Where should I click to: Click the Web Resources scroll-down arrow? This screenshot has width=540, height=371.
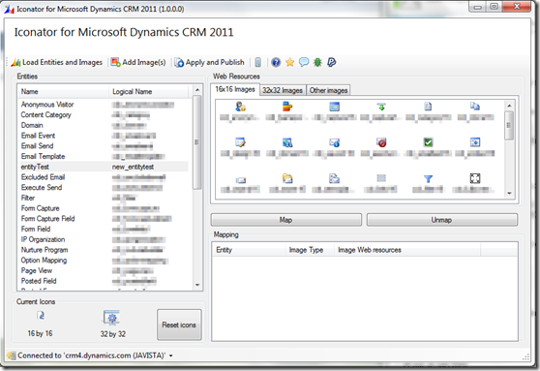[x=509, y=194]
